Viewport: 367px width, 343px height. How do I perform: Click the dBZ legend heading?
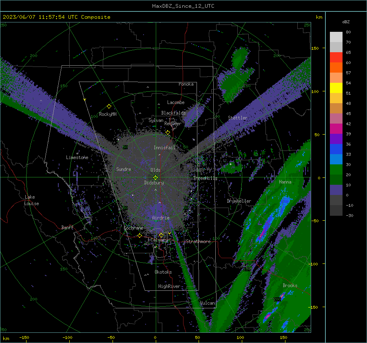point(346,22)
